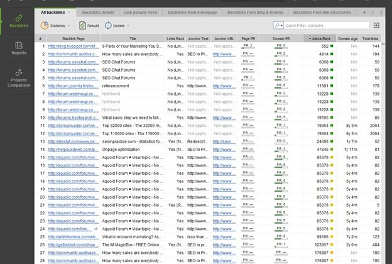Add a new tab with plus icon
Viewport: 392px width, 264px height.
point(364,13)
